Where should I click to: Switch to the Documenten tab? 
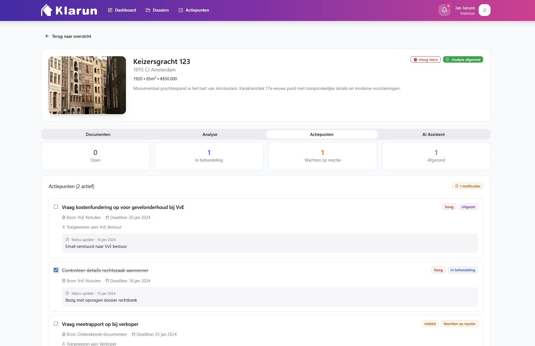click(x=98, y=135)
